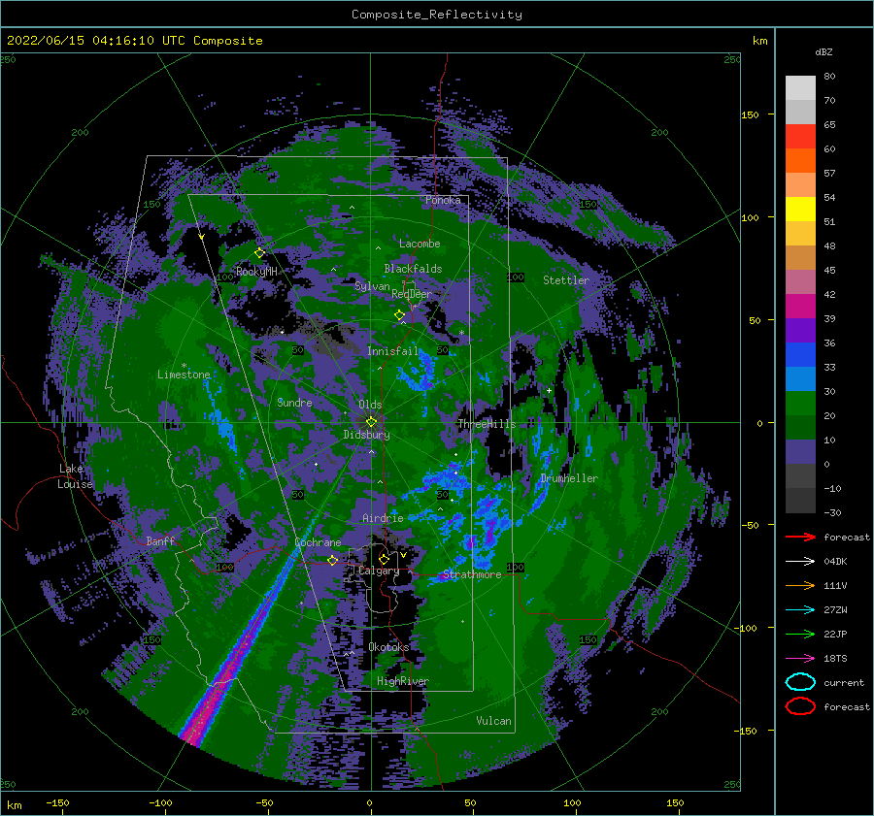This screenshot has height=816, width=874.
Task: Click the Vulcan label
Action: pyautogui.click(x=493, y=721)
